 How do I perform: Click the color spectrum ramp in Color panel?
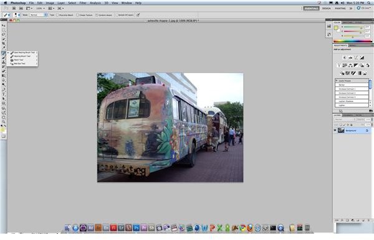tap(353, 41)
